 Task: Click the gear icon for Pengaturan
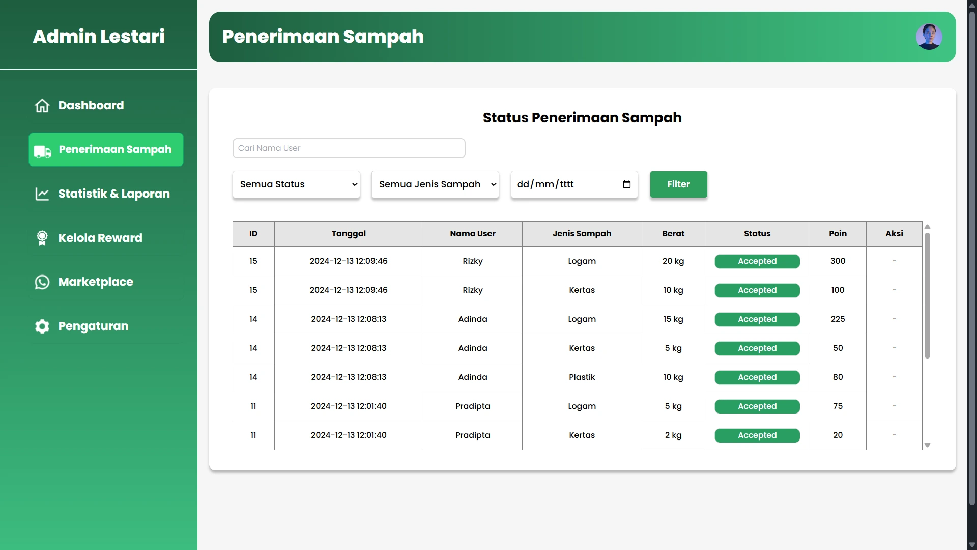42,326
